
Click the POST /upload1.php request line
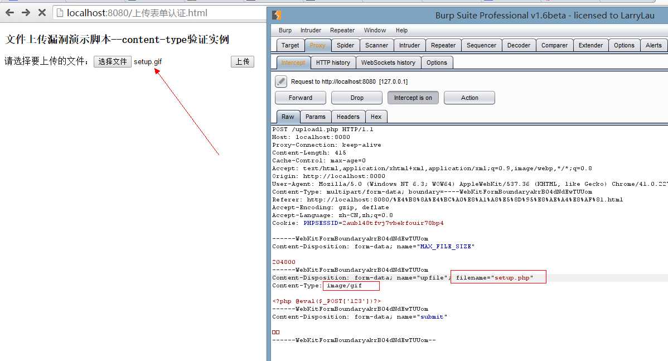click(x=322, y=129)
